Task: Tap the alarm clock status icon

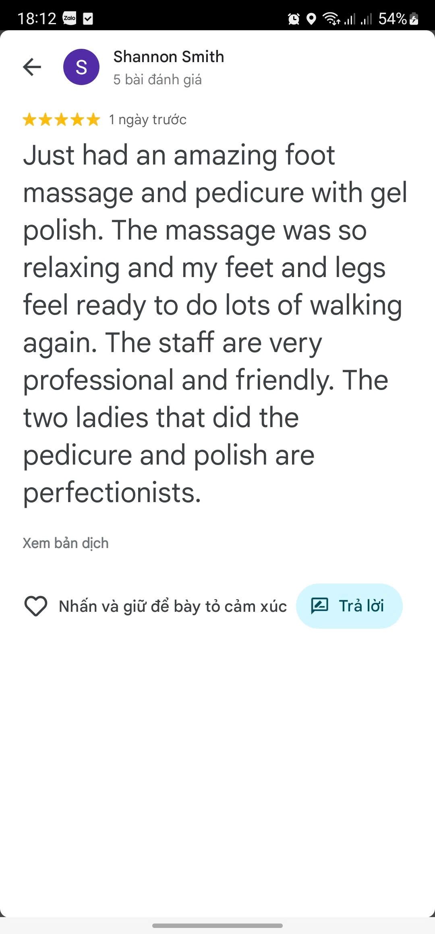Action: (294, 19)
